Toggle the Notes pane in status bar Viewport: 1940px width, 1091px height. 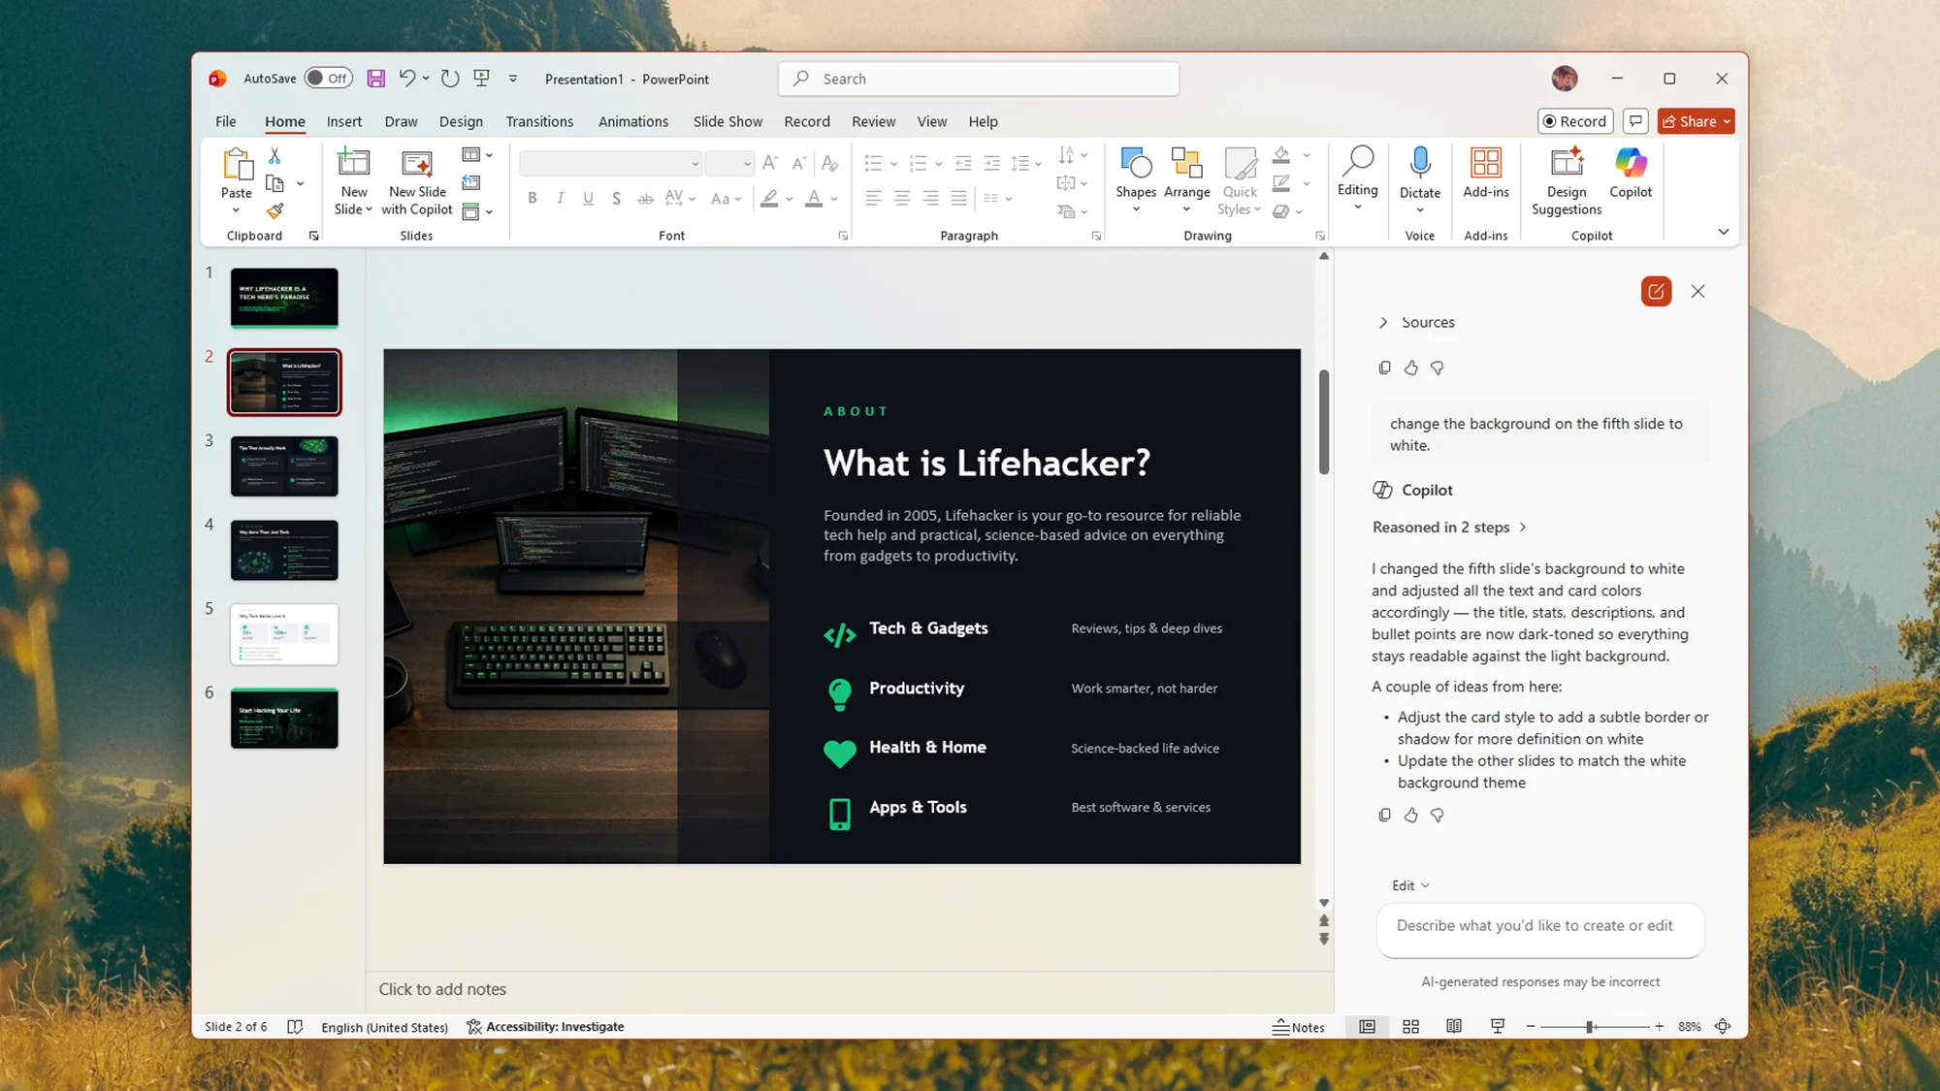[1299, 1026]
